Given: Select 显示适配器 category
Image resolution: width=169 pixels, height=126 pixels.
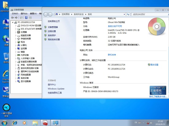Looking at the screenshot, I should tap(26, 81).
